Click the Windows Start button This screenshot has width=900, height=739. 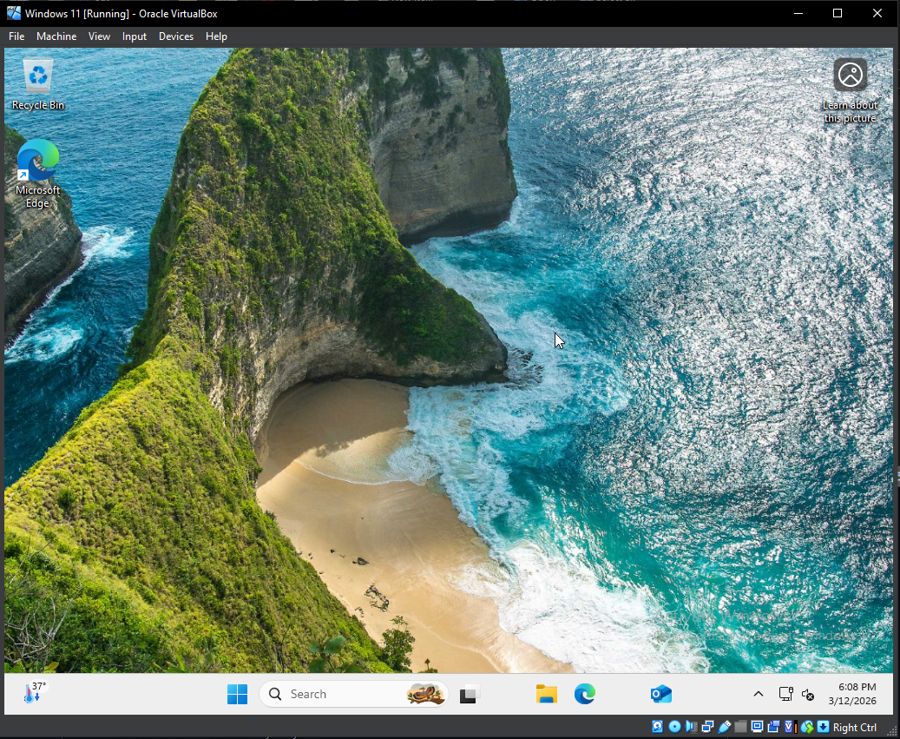pyautogui.click(x=237, y=694)
